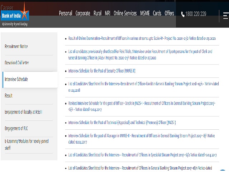This screenshot has width=229, height=172.
Task: Click the Career heading text
Action: pyautogui.click(x=7, y=8)
